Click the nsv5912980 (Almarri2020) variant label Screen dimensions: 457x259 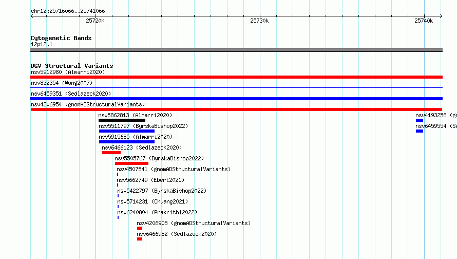[x=68, y=72]
